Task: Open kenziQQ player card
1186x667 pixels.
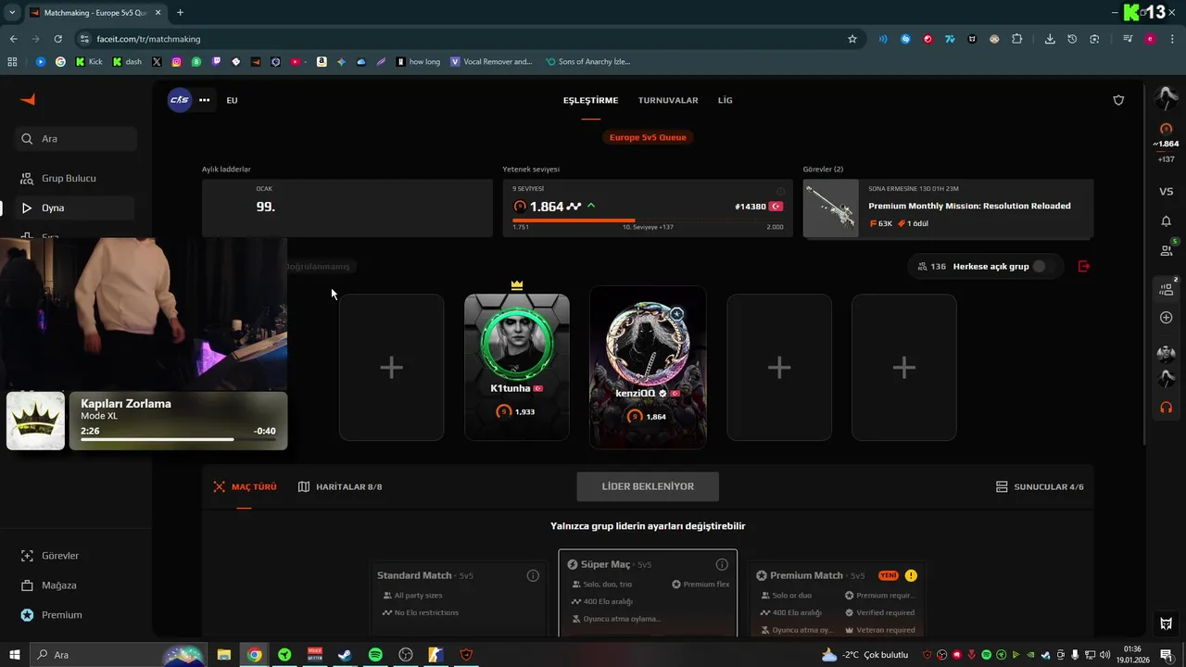Action: tap(648, 367)
